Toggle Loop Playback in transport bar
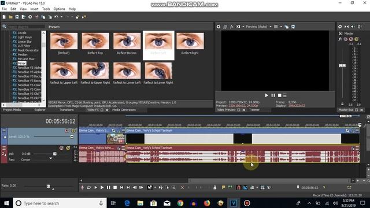 click(88, 187)
